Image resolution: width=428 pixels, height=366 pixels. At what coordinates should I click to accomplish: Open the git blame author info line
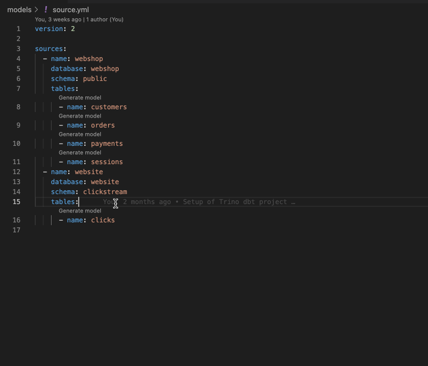79,19
